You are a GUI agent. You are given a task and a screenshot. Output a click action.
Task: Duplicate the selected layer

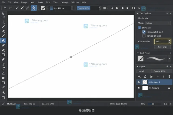point(145,76)
